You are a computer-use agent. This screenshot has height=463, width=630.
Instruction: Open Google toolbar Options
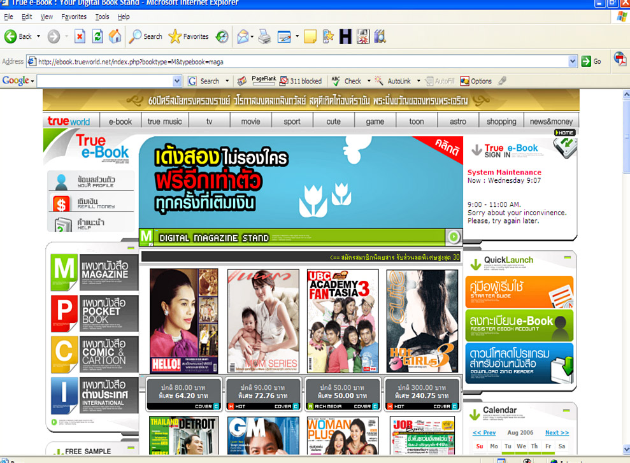point(476,81)
